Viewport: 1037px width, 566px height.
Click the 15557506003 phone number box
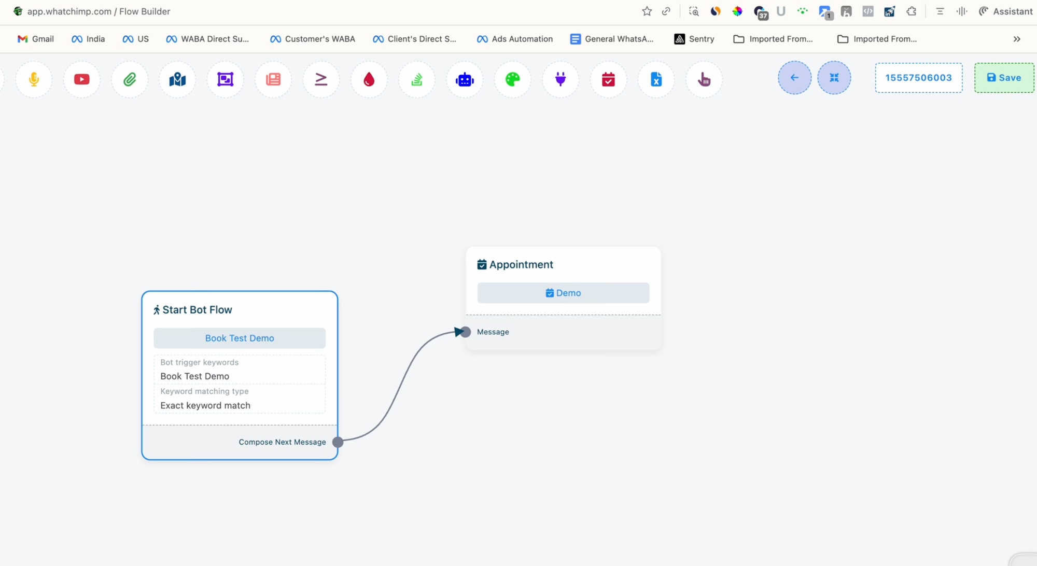click(x=919, y=78)
